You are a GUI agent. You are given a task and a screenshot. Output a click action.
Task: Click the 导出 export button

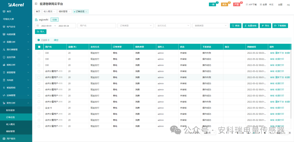[x=265, y=26]
